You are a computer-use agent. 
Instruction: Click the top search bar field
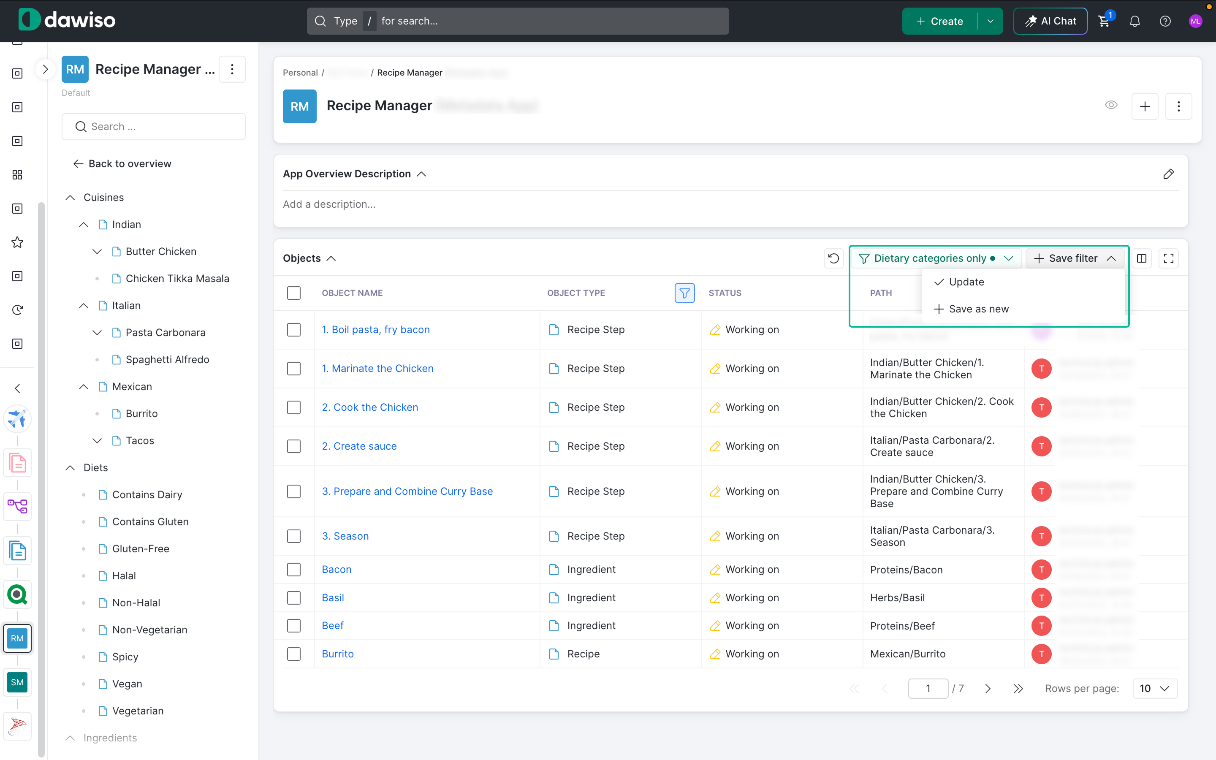[518, 21]
